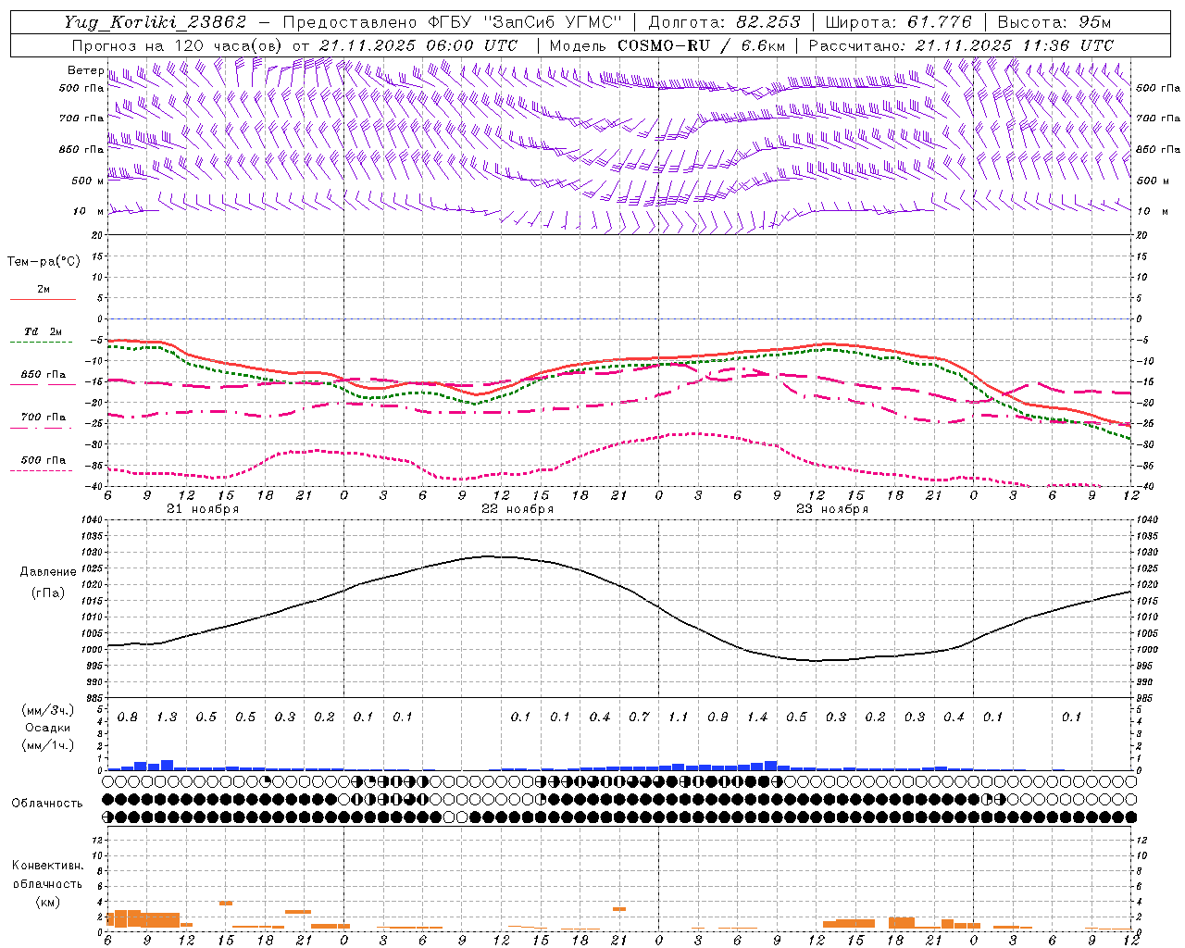The width and height of the screenshot is (1185, 948).
Task: Click the Тем-ра(°C) panel label
Action: click(x=44, y=262)
